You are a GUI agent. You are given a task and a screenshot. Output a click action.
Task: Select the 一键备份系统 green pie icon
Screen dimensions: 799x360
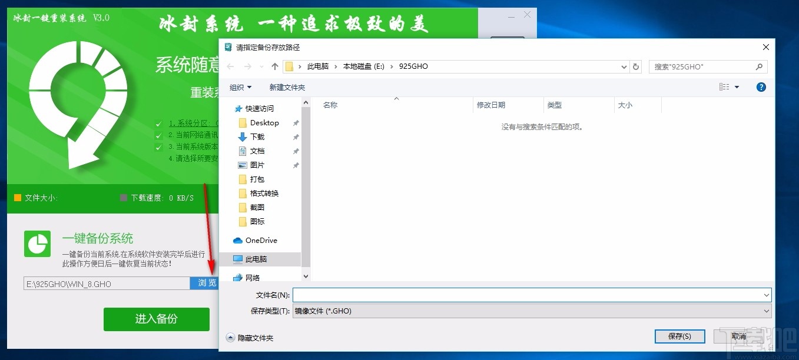coord(37,243)
